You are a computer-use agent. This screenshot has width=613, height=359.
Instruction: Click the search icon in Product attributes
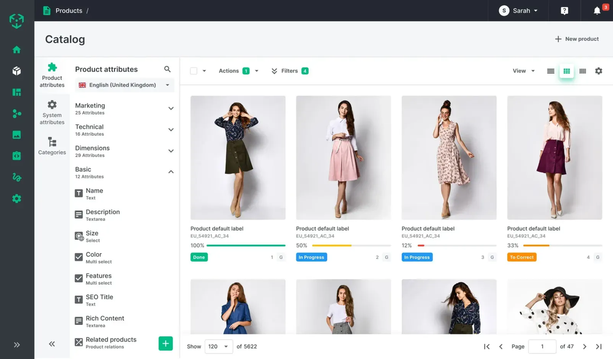(168, 69)
